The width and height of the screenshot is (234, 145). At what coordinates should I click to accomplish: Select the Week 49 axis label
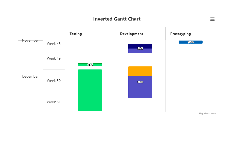pos(54,58)
